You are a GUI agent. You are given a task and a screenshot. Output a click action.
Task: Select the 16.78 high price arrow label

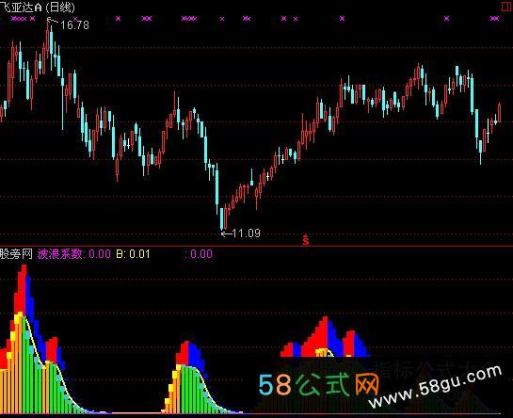coord(68,24)
